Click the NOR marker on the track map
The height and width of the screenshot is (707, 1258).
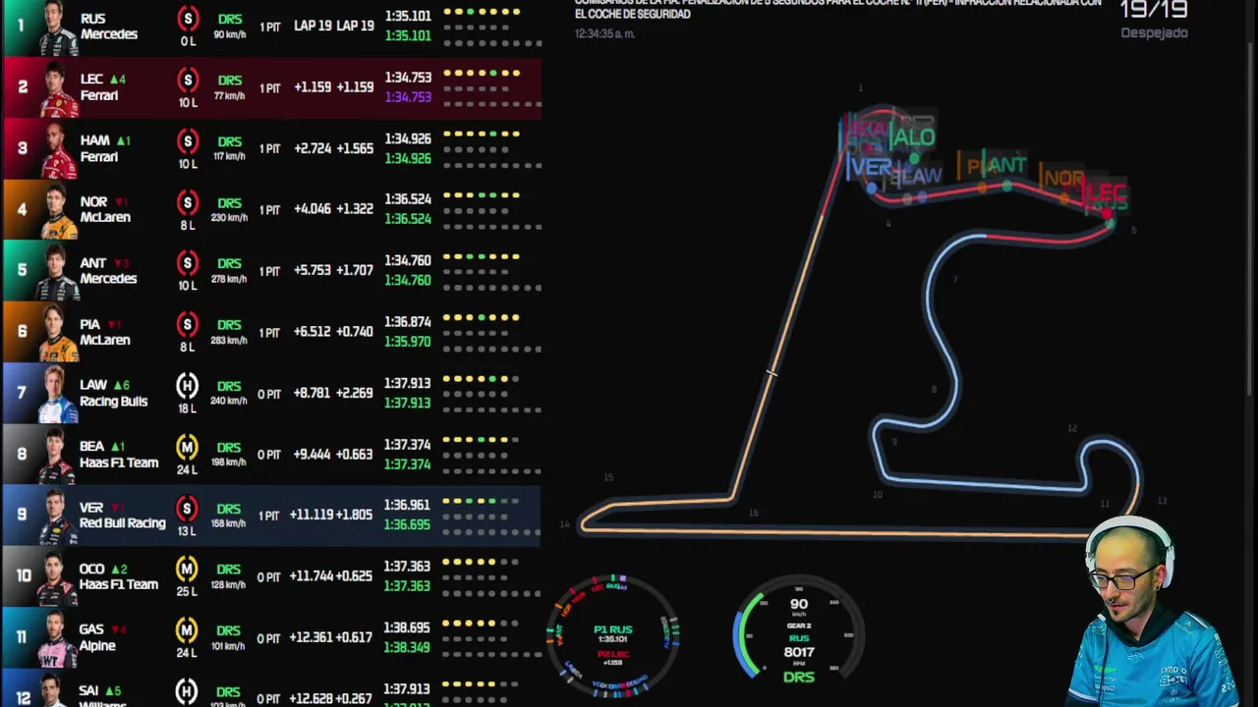click(1063, 180)
